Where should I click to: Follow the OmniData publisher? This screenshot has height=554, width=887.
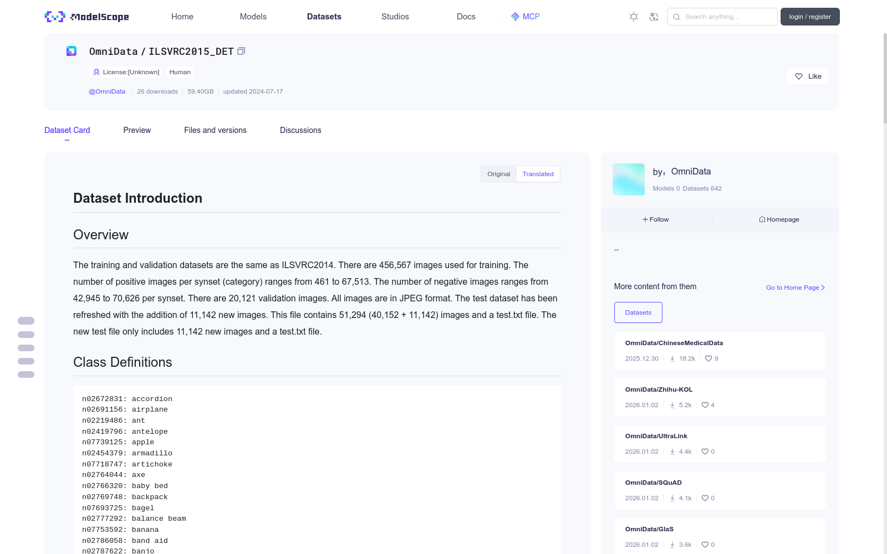[x=656, y=219]
